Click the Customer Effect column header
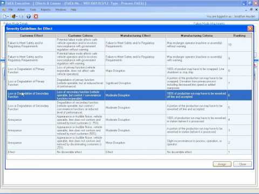The height and width of the screenshot is (194, 259). [31, 36]
